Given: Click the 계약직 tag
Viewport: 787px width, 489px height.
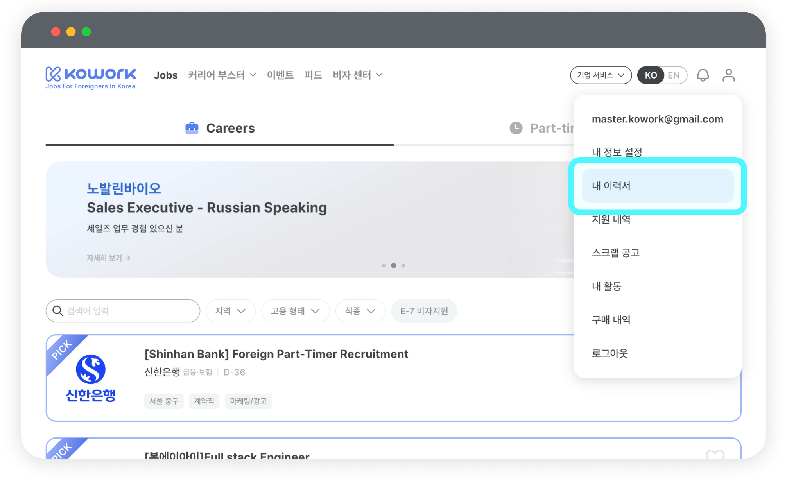Looking at the screenshot, I should tap(204, 401).
